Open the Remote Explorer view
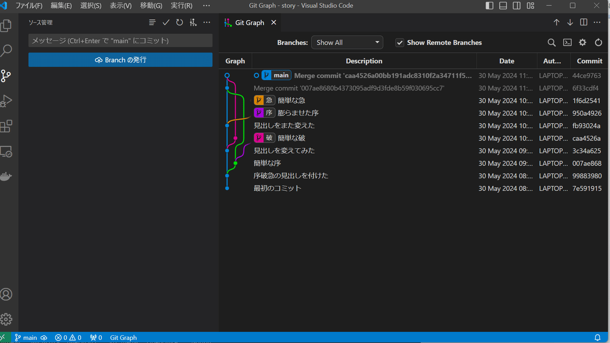The width and height of the screenshot is (610, 343). click(6, 151)
